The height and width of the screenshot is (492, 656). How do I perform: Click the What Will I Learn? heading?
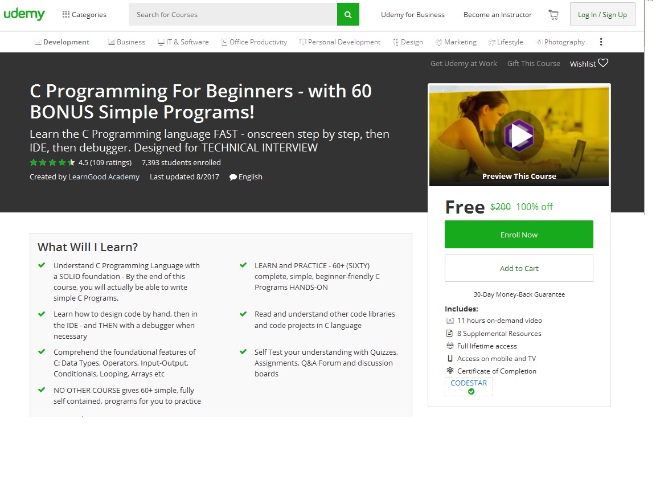pos(88,247)
